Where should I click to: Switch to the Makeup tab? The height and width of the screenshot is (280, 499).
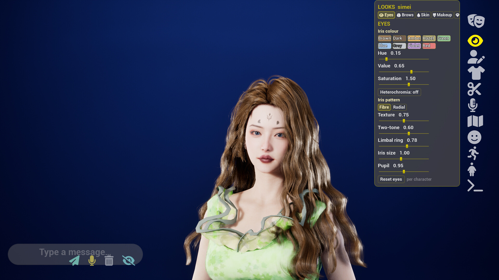443,15
